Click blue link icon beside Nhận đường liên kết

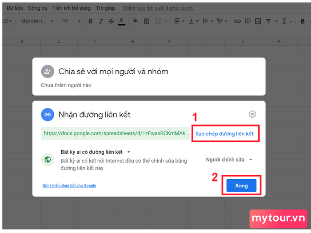point(48,115)
